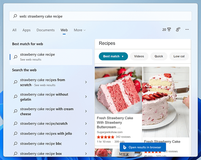Click search icon beside 'recipes with jello' suggestion
Viewport: 201px width, 160px height.
point(15,134)
